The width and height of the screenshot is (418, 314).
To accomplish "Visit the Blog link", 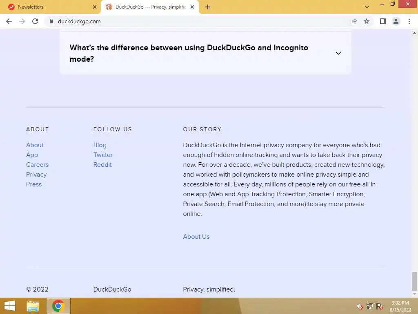I will click(x=100, y=145).
